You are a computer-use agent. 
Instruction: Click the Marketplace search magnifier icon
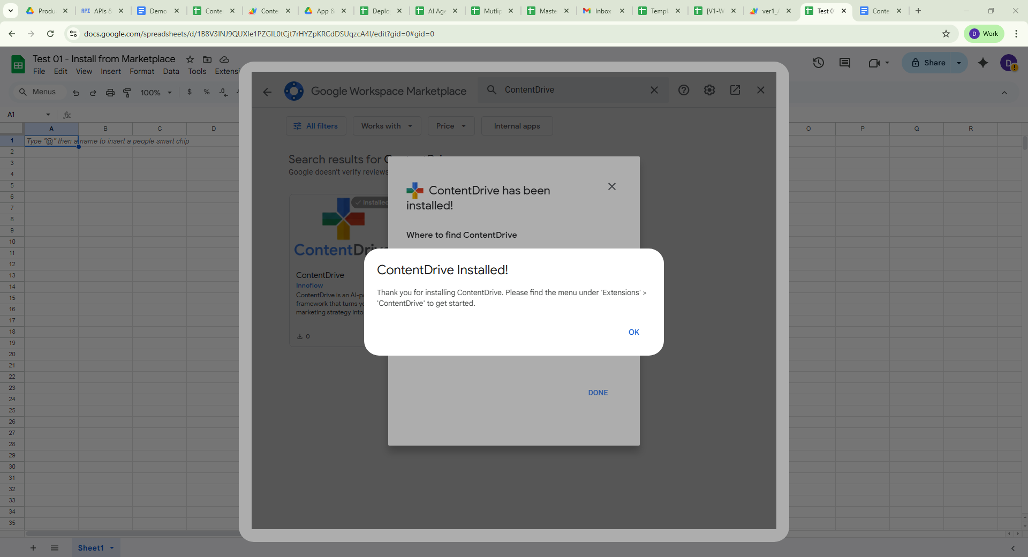click(492, 89)
